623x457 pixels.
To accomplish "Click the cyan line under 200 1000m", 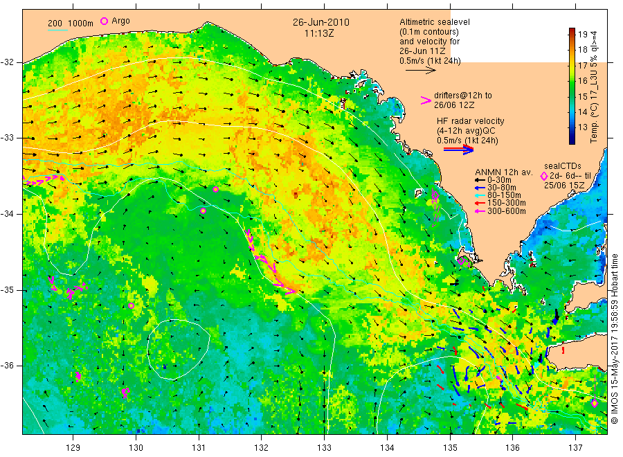I will 57,29.
